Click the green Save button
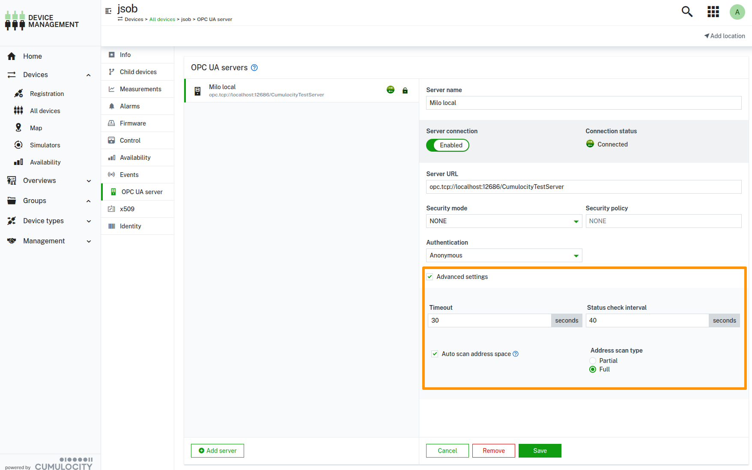Viewport: 752px width, 470px height. [540, 451]
